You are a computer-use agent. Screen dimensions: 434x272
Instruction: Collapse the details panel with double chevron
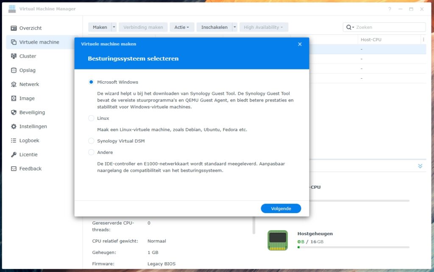420,166
